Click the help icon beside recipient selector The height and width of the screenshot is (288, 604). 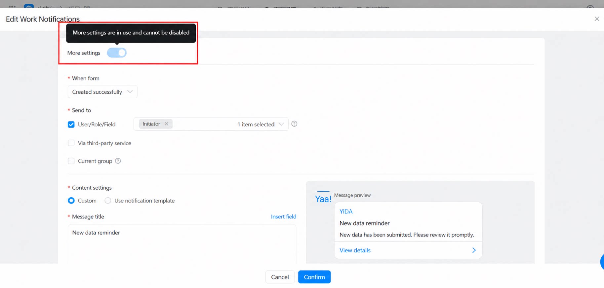pyautogui.click(x=294, y=124)
